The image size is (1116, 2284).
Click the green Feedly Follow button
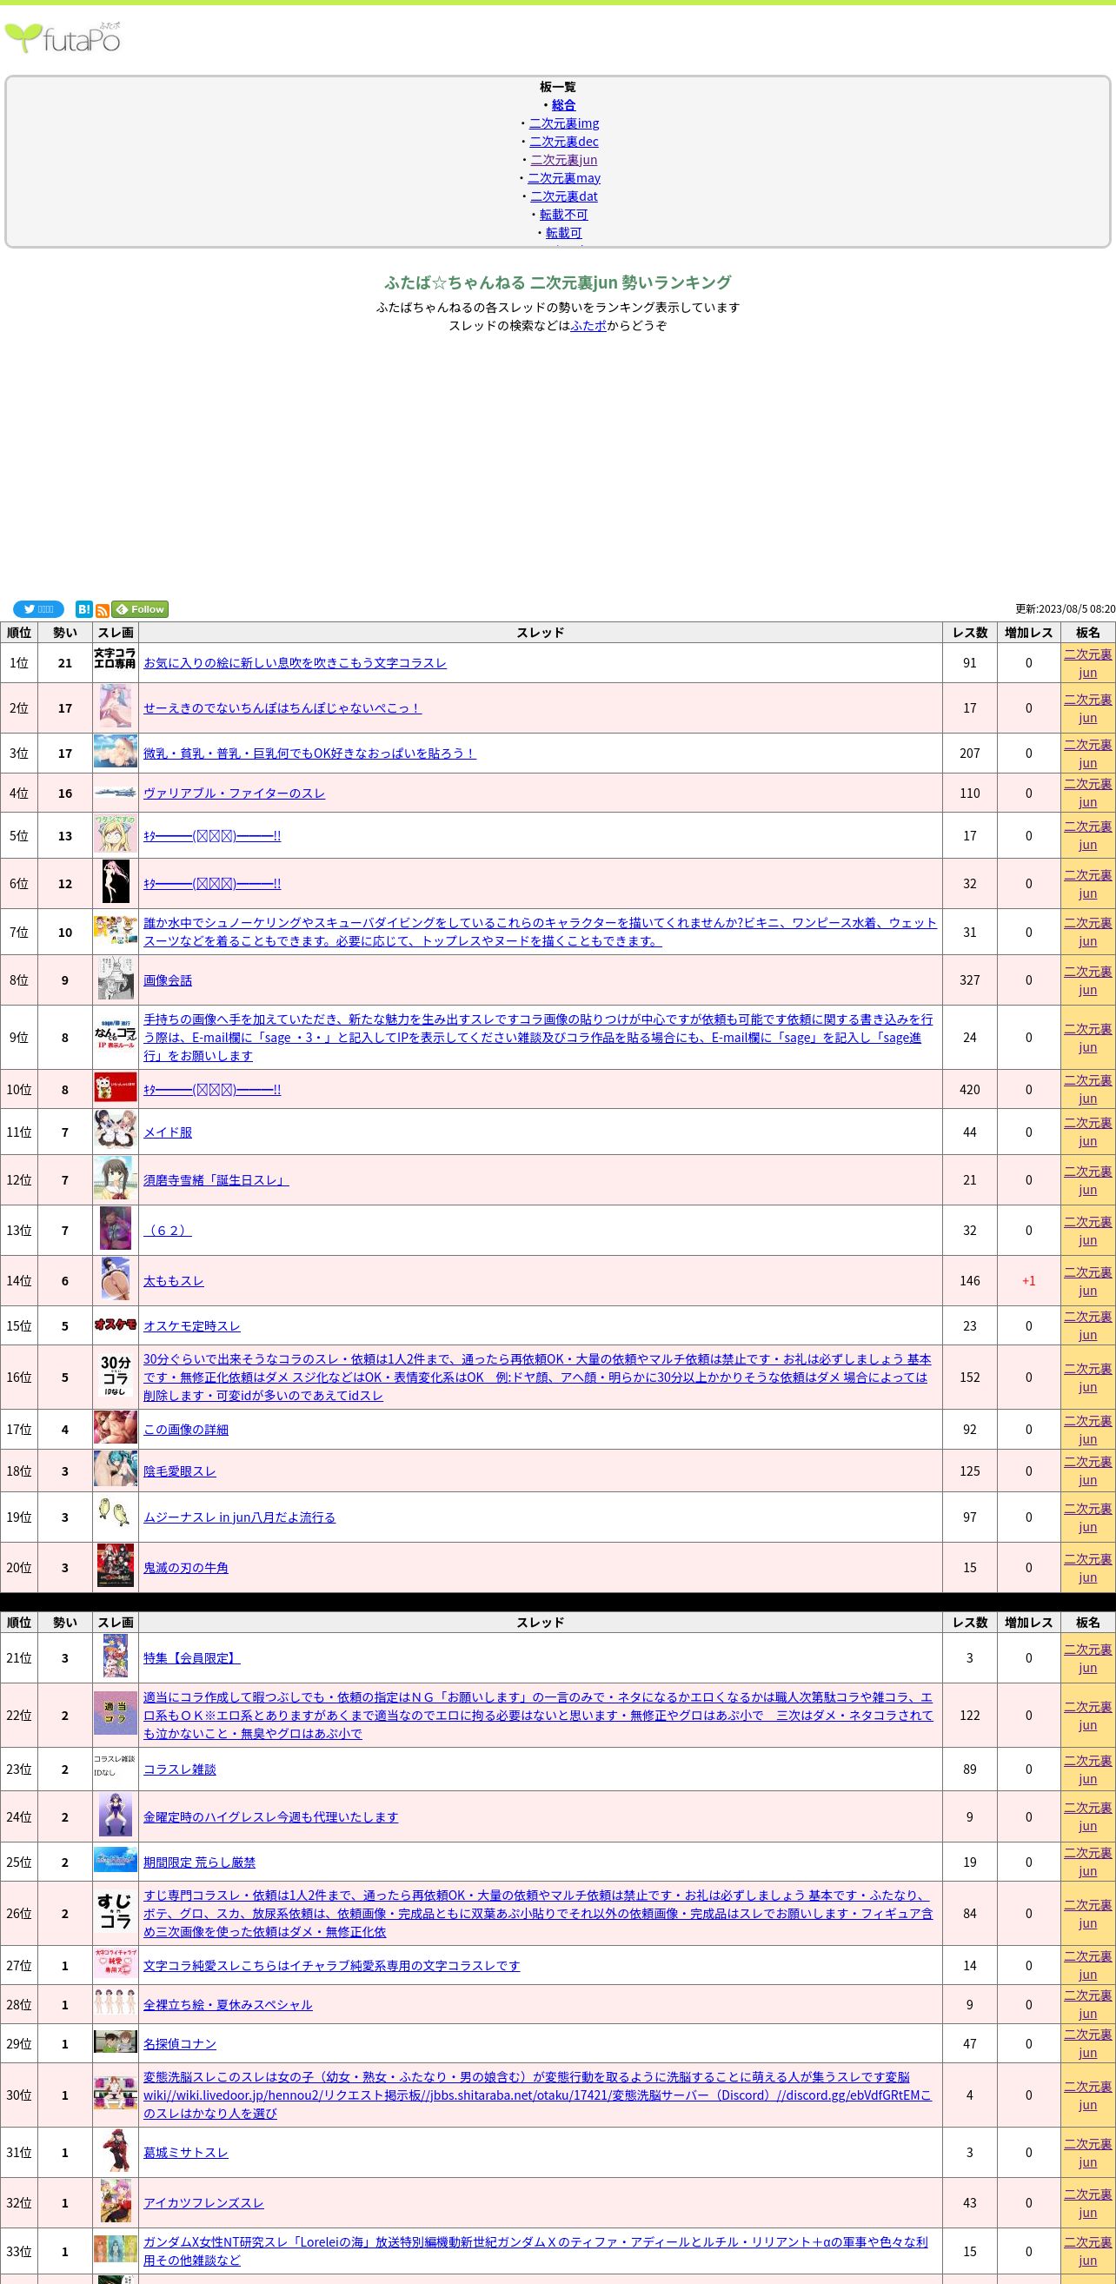(140, 609)
